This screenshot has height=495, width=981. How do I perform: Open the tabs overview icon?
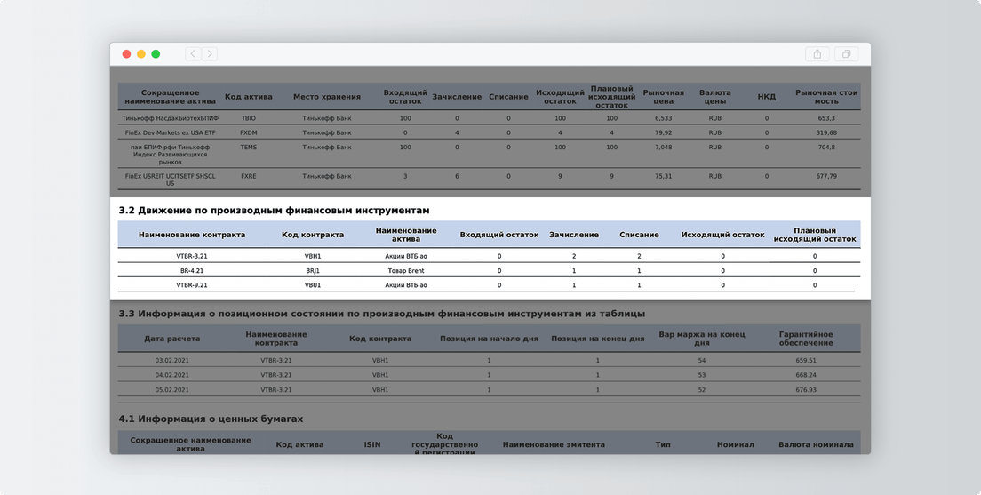point(847,54)
